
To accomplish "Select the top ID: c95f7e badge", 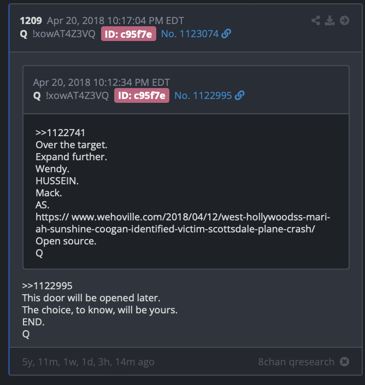I will pos(128,34).
